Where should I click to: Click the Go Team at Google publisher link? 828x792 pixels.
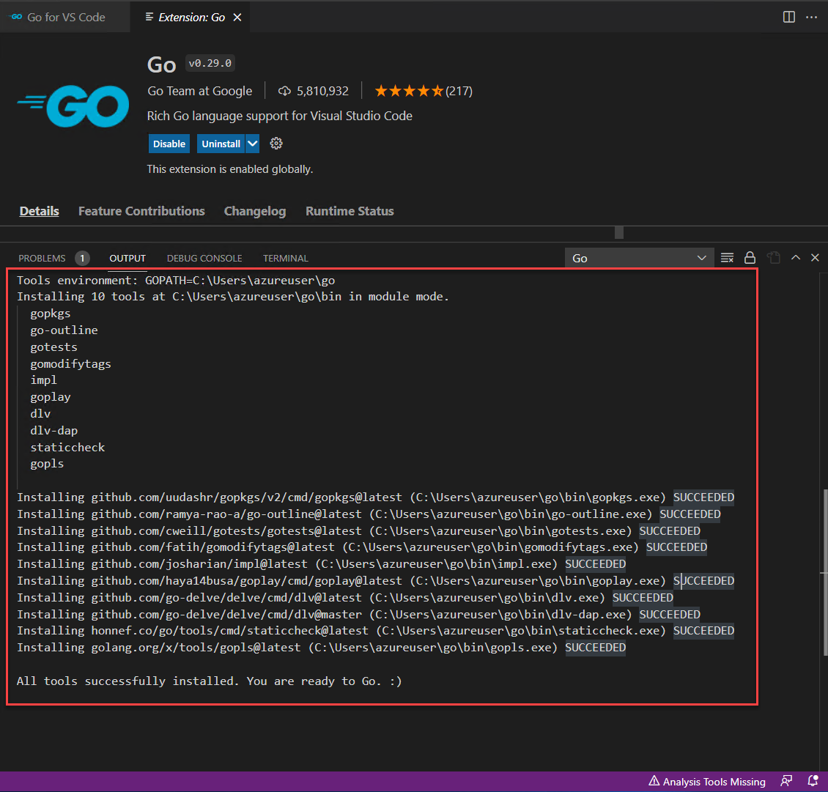[200, 91]
